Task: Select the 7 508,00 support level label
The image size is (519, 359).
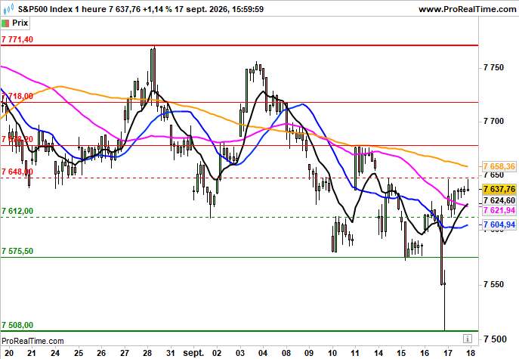Action: (x=17, y=325)
